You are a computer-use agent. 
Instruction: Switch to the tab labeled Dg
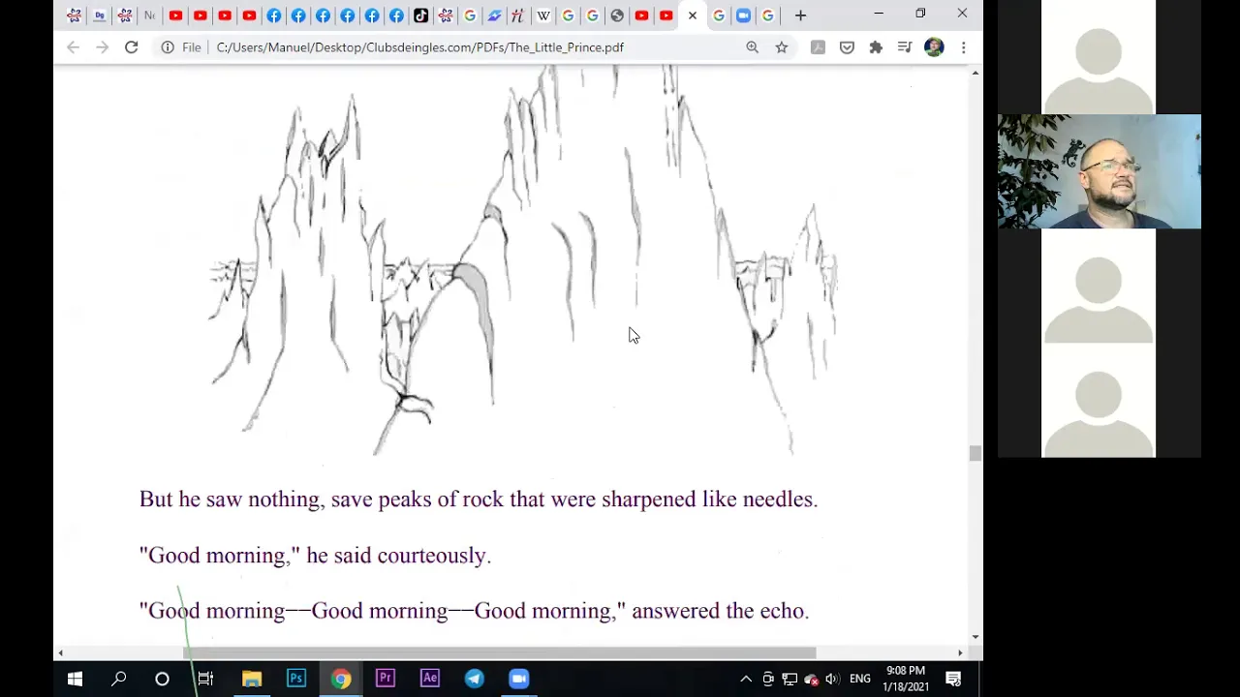coord(100,15)
